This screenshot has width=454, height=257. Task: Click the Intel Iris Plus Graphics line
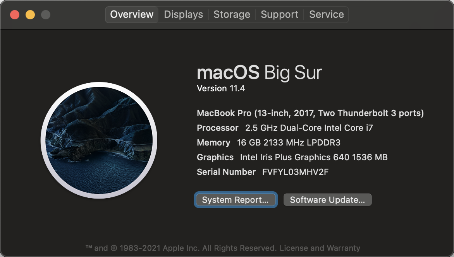[292, 157]
